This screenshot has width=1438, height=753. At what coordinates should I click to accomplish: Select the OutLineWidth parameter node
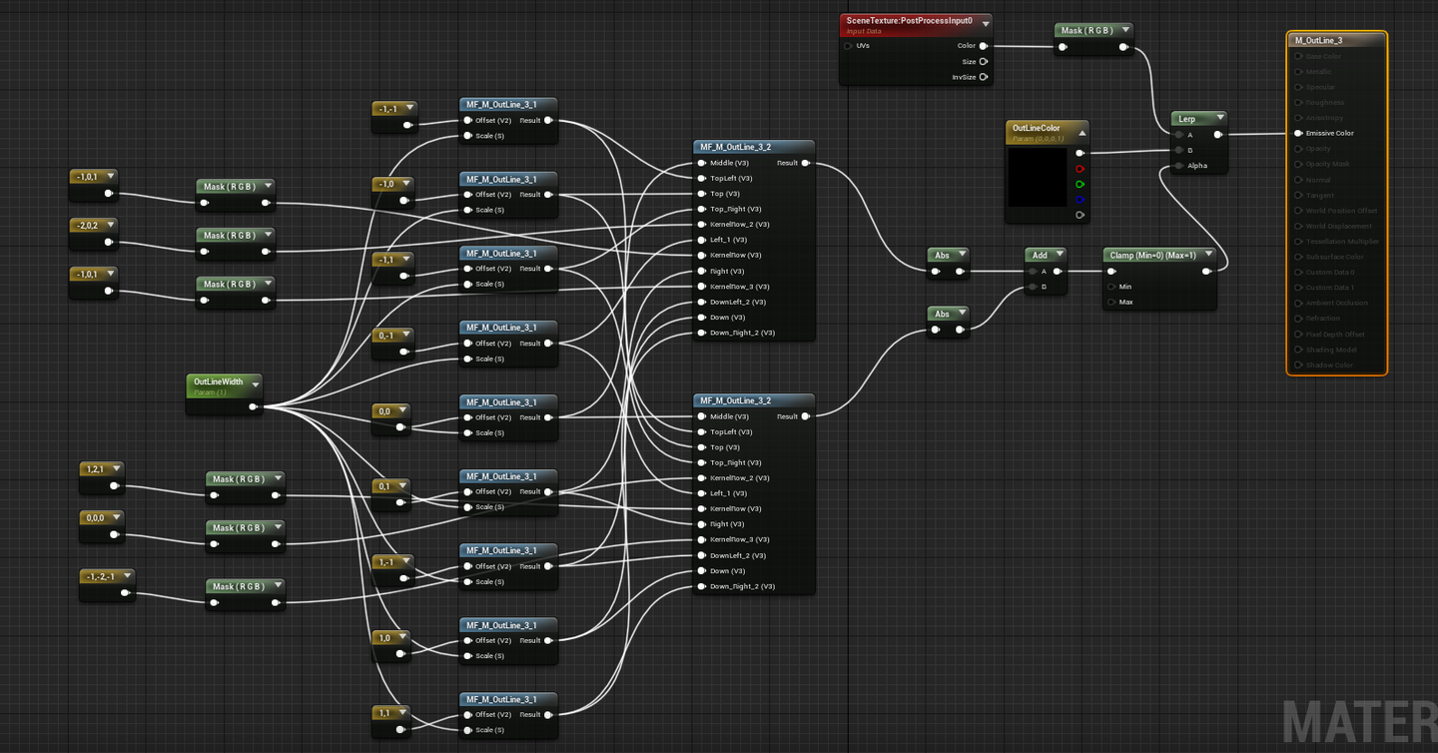coord(221,381)
